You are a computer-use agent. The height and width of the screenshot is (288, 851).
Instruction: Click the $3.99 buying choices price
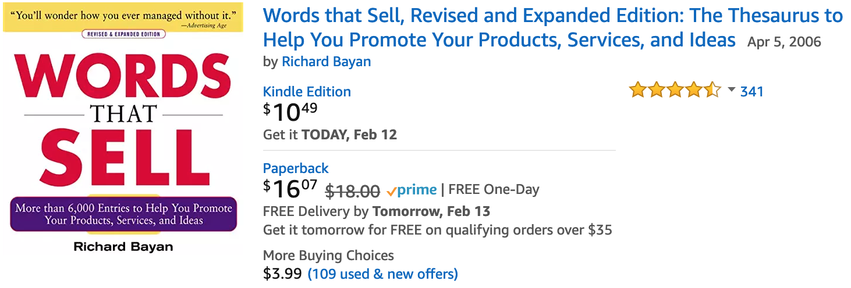click(x=282, y=273)
